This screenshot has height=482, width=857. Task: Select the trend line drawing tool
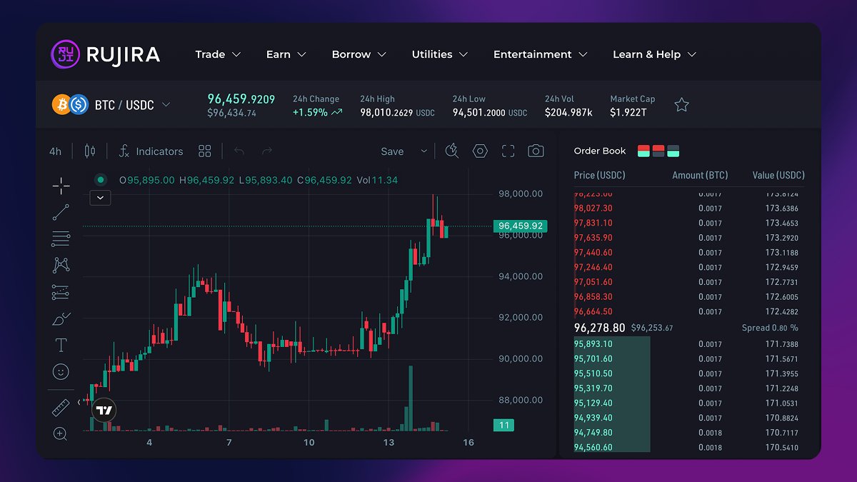pos(61,212)
